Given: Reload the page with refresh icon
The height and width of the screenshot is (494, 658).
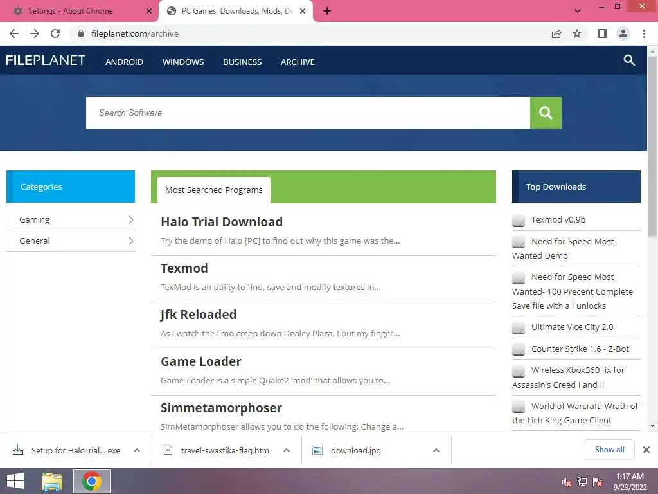Looking at the screenshot, I should pyautogui.click(x=55, y=33).
